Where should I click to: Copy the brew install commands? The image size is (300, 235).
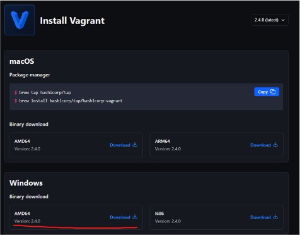click(x=267, y=92)
